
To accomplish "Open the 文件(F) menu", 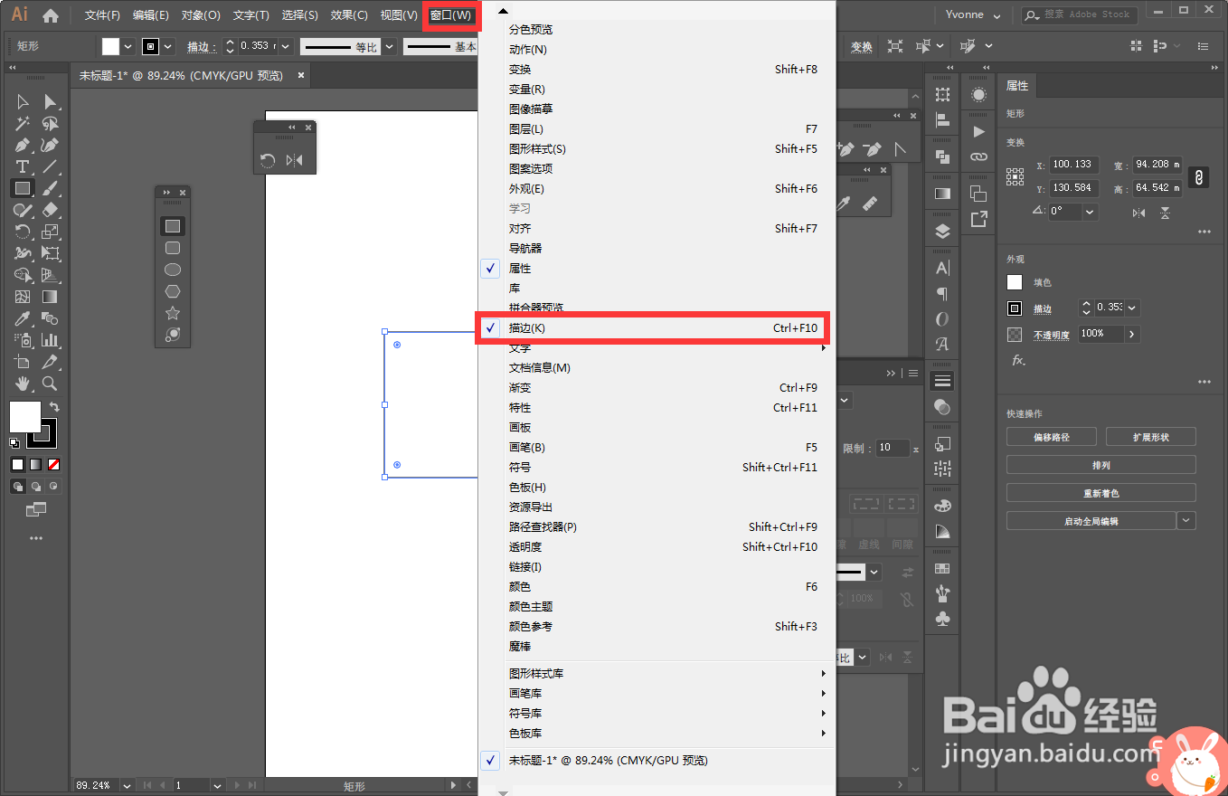I will click(102, 15).
